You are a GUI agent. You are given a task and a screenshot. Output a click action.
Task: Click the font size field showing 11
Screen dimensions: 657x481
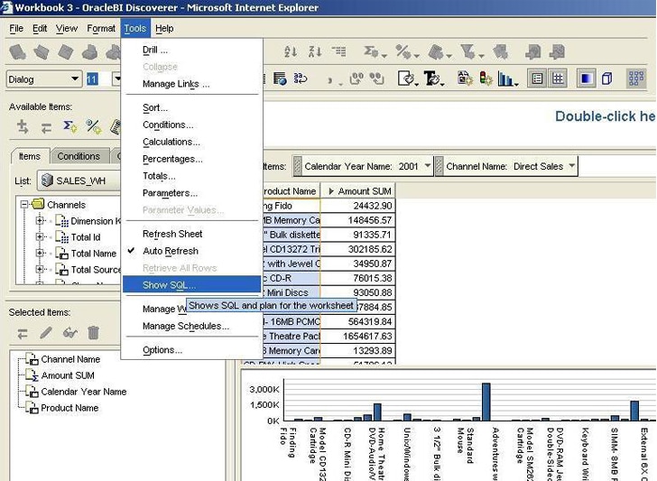pyautogui.click(x=99, y=79)
